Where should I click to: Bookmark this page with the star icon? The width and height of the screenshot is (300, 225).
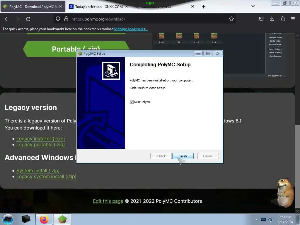coord(231,19)
